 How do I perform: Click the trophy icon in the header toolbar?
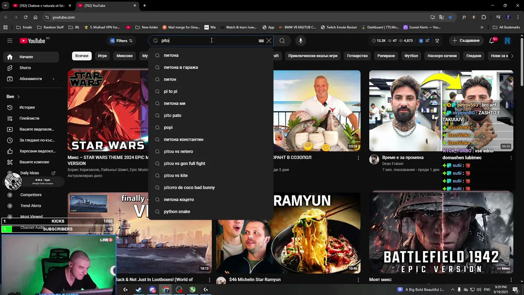click(x=437, y=41)
